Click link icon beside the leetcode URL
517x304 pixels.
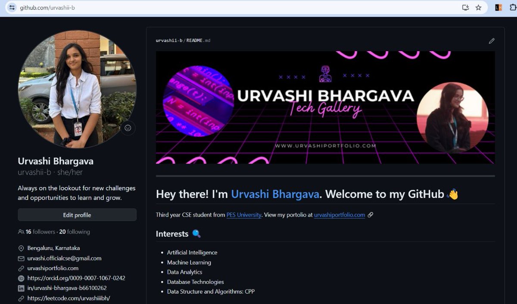(21, 298)
